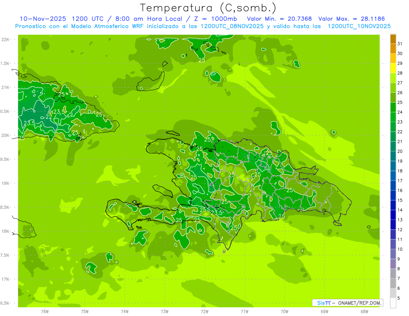Click the 68W longitude axis label
The width and height of the screenshot is (409, 316).
coord(364,312)
